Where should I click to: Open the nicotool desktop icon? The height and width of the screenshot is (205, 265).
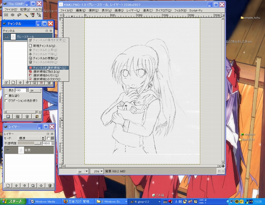(248, 134)
